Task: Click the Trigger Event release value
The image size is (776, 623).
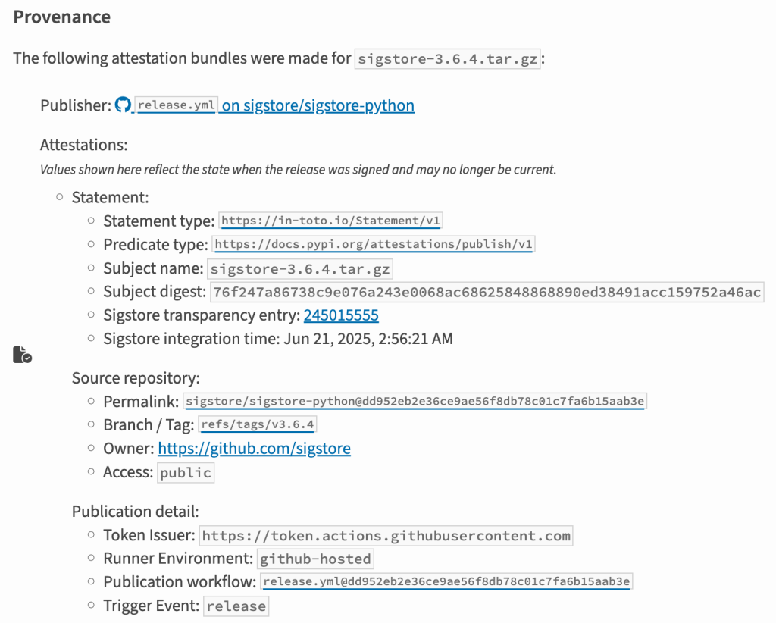Action: (236, 606)
